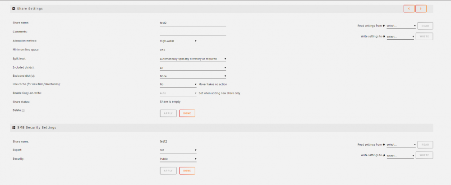Click Done in SMB Security Settings
The image size is (451, 185).
(x=187, y=171)
